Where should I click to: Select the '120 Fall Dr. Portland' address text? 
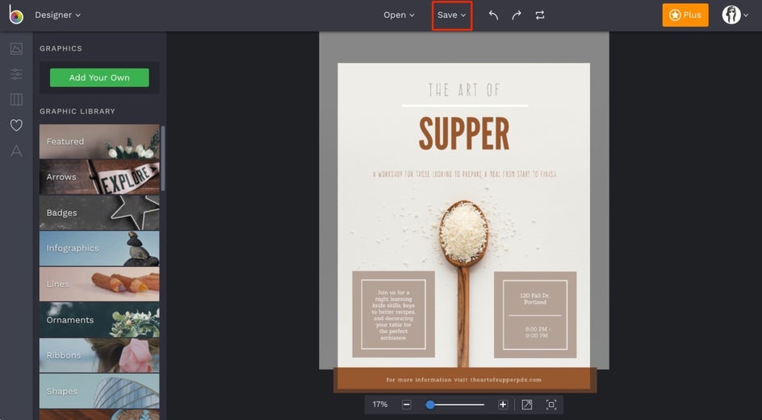534,298
